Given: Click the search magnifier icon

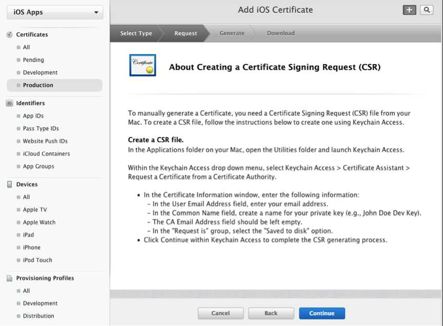Looking at the screenshot, I should (426, 10).
